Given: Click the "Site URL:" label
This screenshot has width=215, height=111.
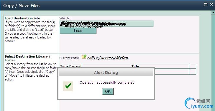Looking at the screenshot, I should (x=66, y=18).
